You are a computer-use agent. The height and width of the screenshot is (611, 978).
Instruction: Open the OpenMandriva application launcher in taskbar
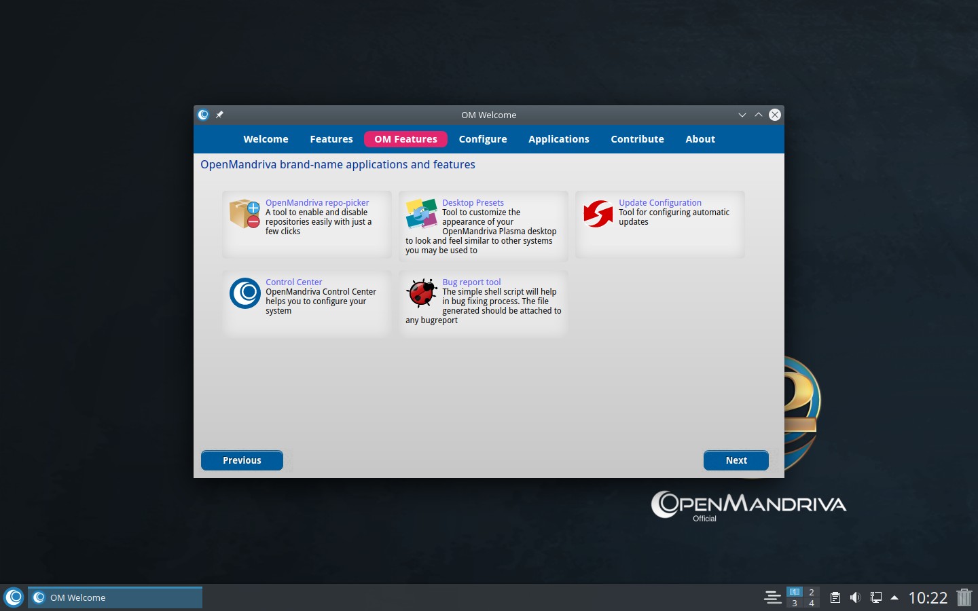[14, 597]
